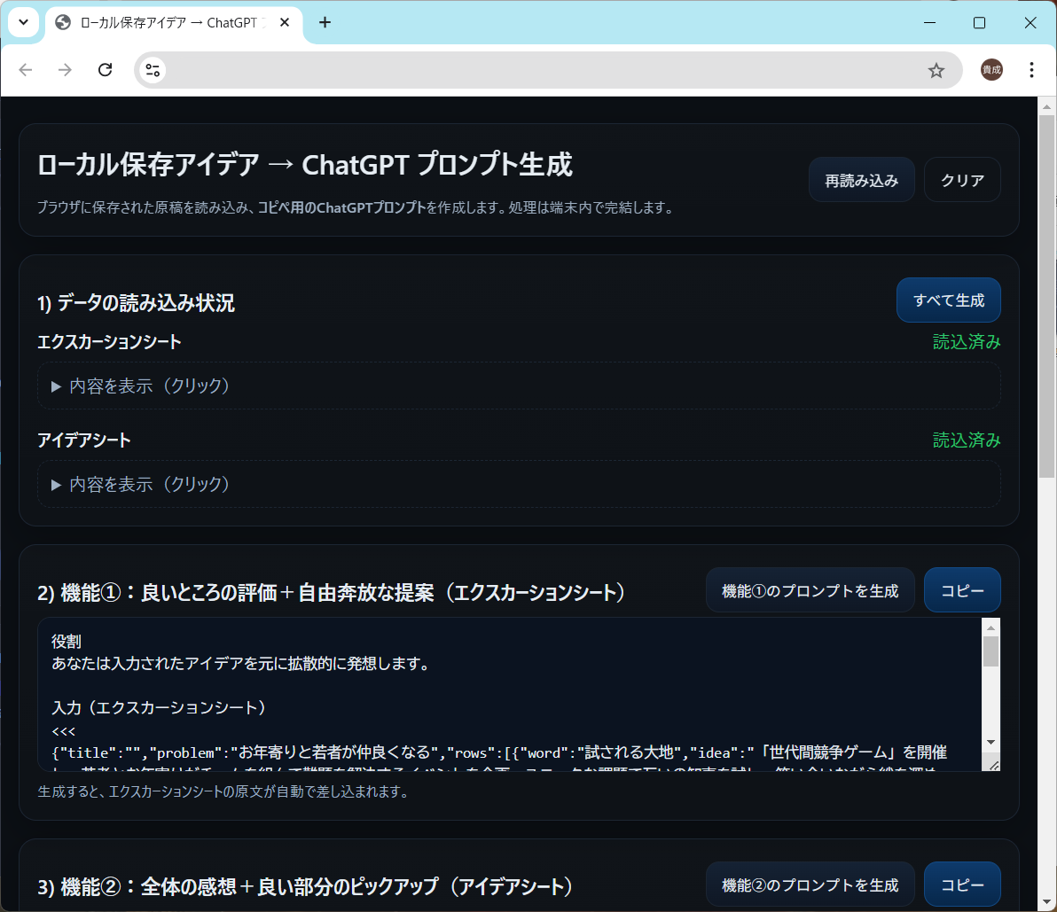Click the browser reload icon
The height and width of the screenshot is (912, 1057).
pyautogui.click(x=105, y=70)
